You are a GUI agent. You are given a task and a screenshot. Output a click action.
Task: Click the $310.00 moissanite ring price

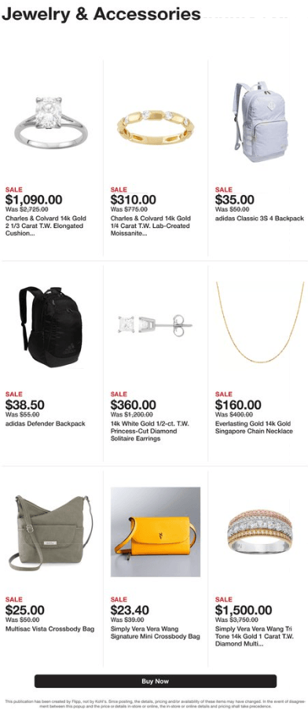tap(134, 200)
